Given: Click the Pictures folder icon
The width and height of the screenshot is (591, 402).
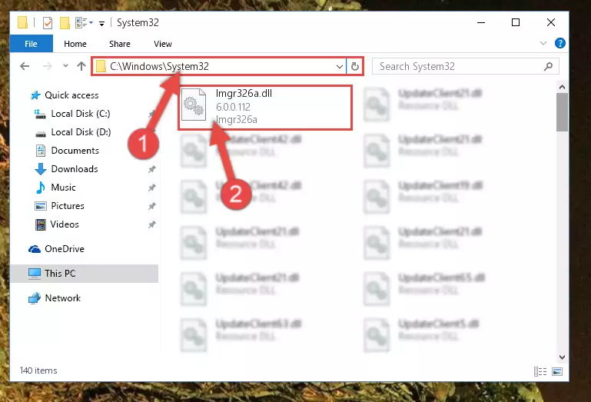Looking at the screenshot, I should coord(40,206).
